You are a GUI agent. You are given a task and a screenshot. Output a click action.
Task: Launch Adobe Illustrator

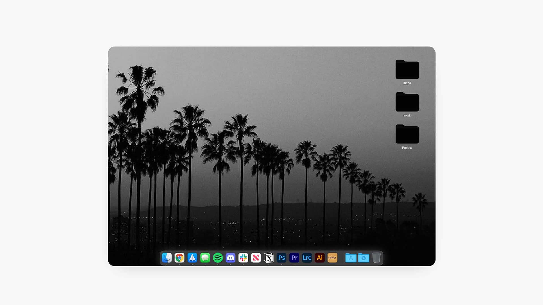pyautogui.click(x=320, y=257)
